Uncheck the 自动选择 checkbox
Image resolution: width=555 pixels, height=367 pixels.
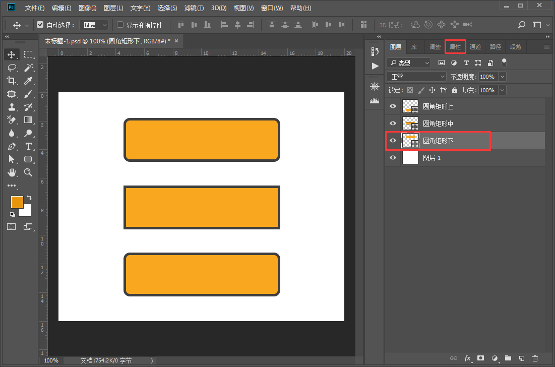[x=40, y=25]
